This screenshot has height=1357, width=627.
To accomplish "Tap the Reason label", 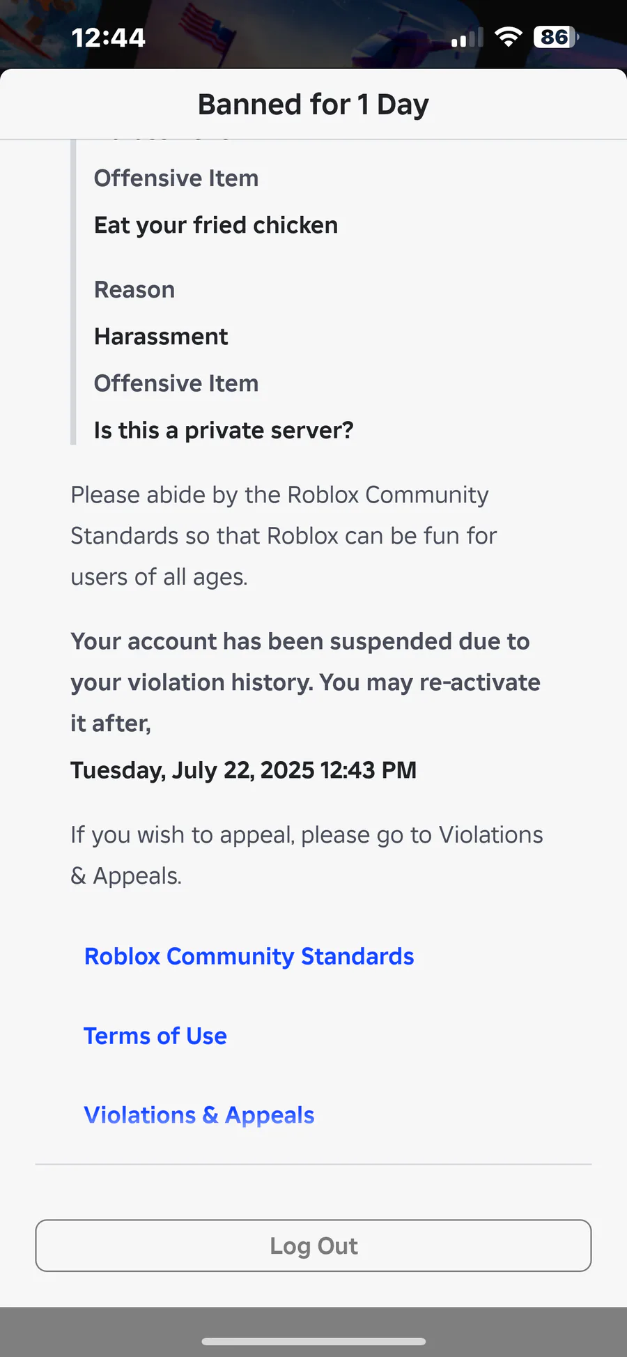I will (x=134, y=290).
